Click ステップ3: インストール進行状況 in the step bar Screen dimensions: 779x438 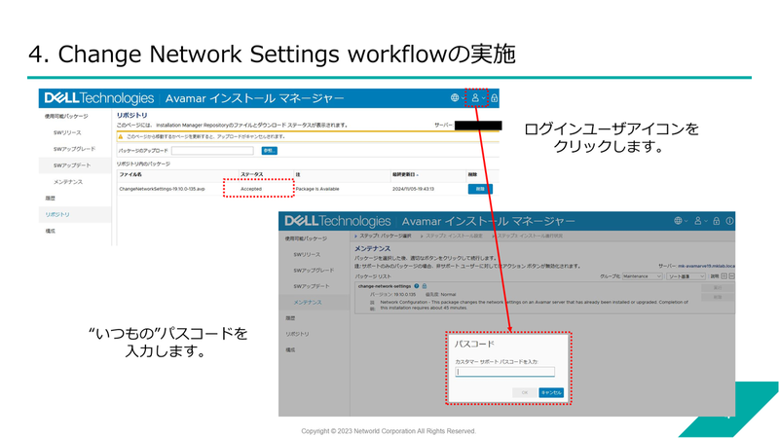530,236
